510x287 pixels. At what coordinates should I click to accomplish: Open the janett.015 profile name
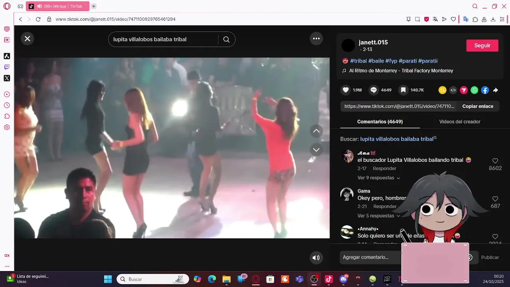pos(373,42)
